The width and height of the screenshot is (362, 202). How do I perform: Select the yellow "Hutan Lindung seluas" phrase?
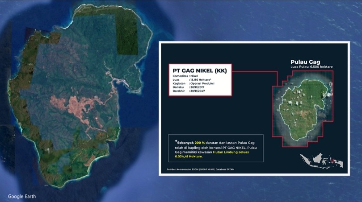pos(231,152)
